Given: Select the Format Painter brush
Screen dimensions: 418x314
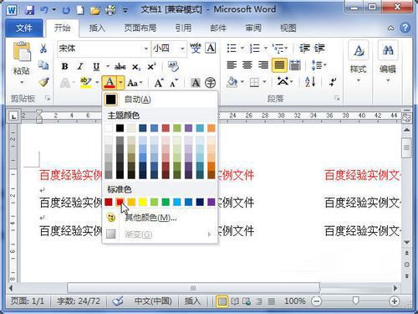Looking at the screenshot, I should coord(44,82).
